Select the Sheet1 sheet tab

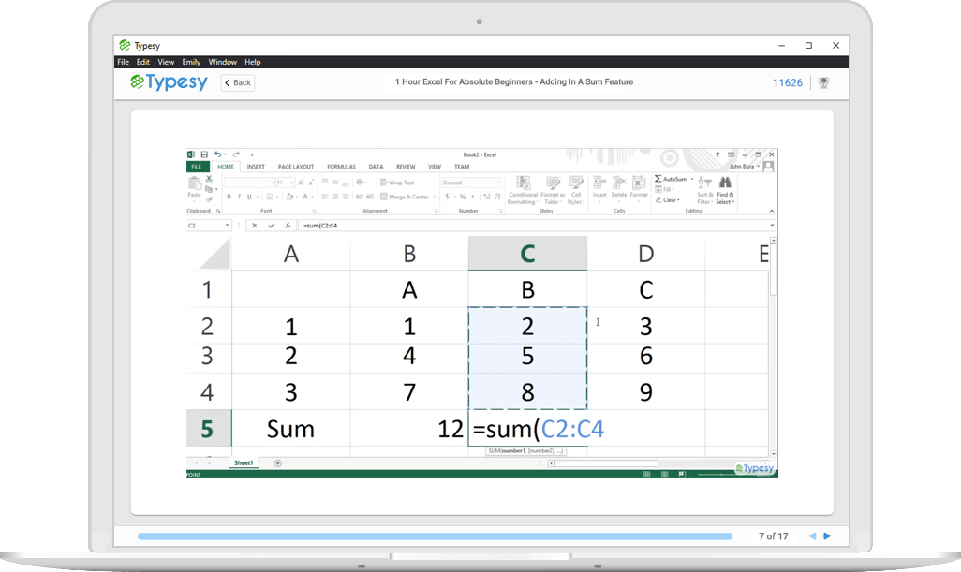point(244,463)
